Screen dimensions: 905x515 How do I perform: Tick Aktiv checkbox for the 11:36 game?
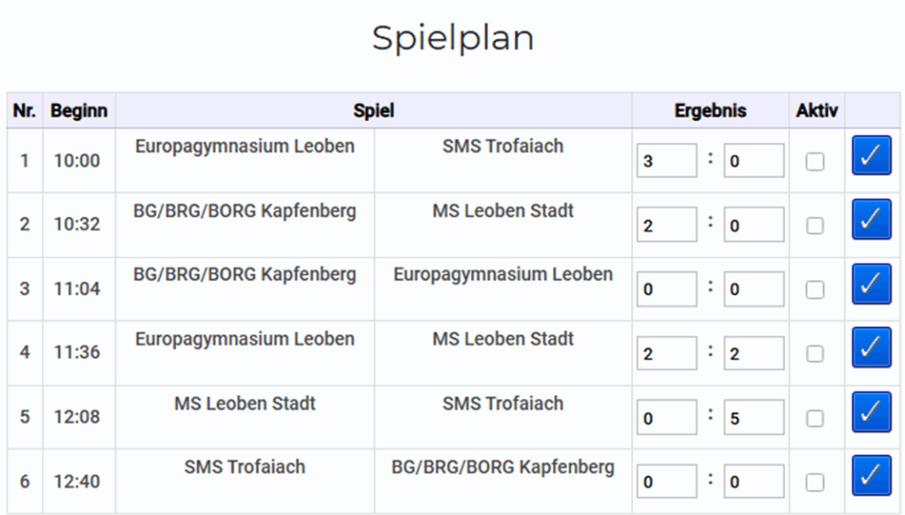[x=815, y=354]
